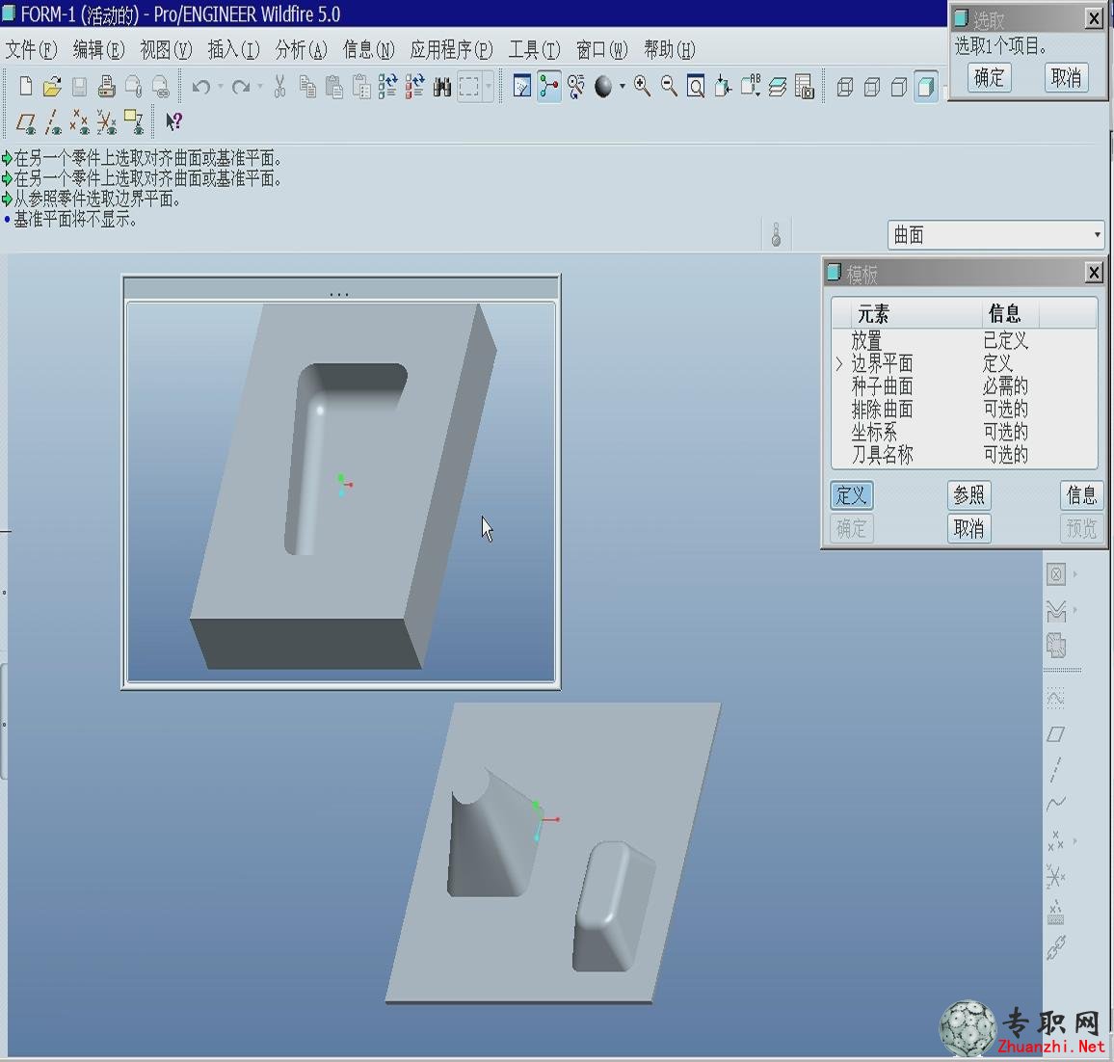This screenshot has height=1062, width=1114.
Task: Undo the last action
Action: (201, 87)
